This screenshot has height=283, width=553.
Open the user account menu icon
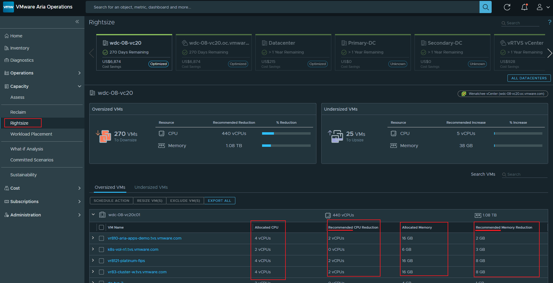click(539, 7)
